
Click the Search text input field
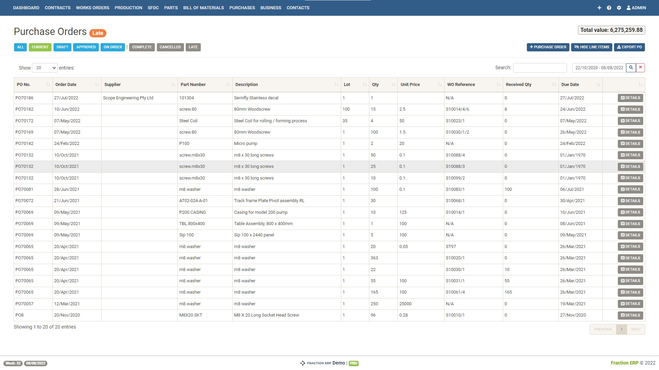coord(540,68)
